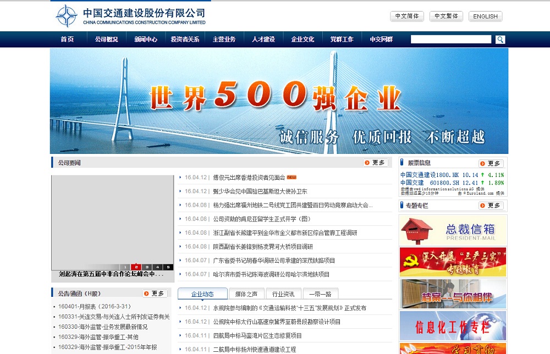Open the 总裁信箱 President-Mail banner
This screenshot has width=550, height=354.
453,230
